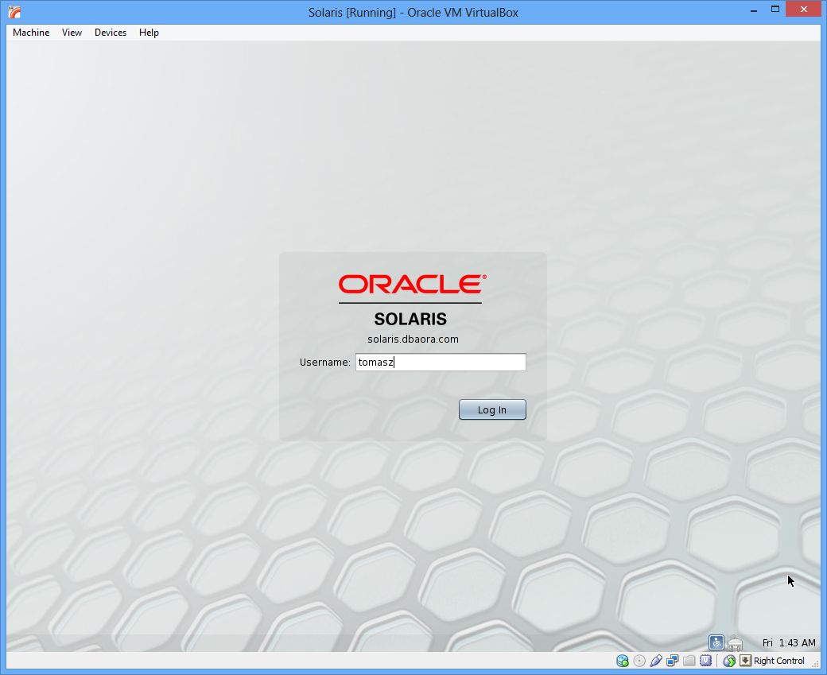The width and height of the screenshot is (827, 675).
Task: Click the Username: label
Action: pos(325,363)
